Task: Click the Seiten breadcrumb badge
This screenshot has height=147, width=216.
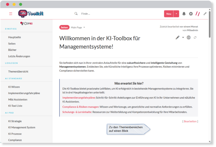Action: pyautogui.click(x=64, y=27)
